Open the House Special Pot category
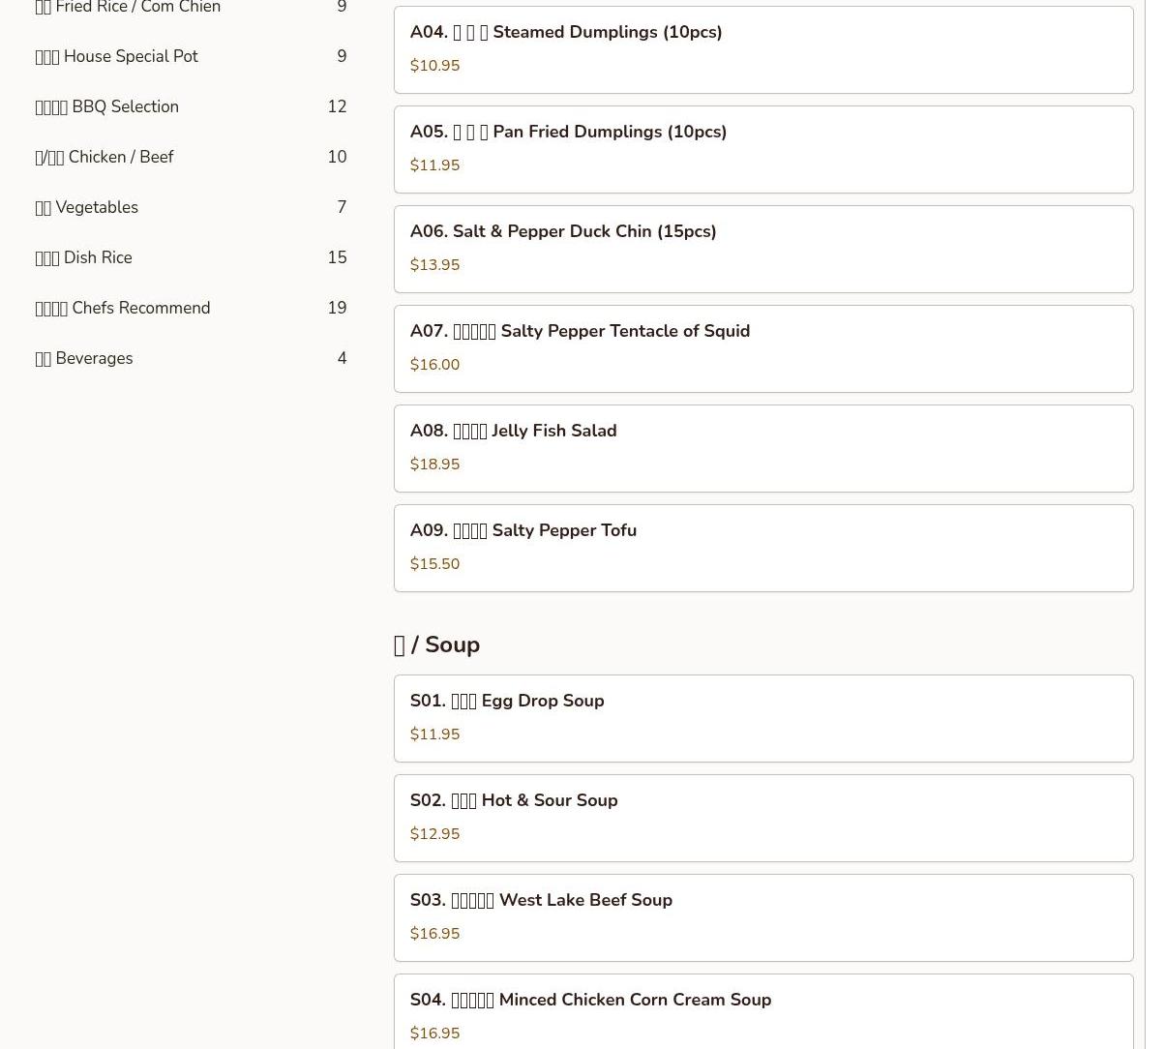 (x=191, y=56)
